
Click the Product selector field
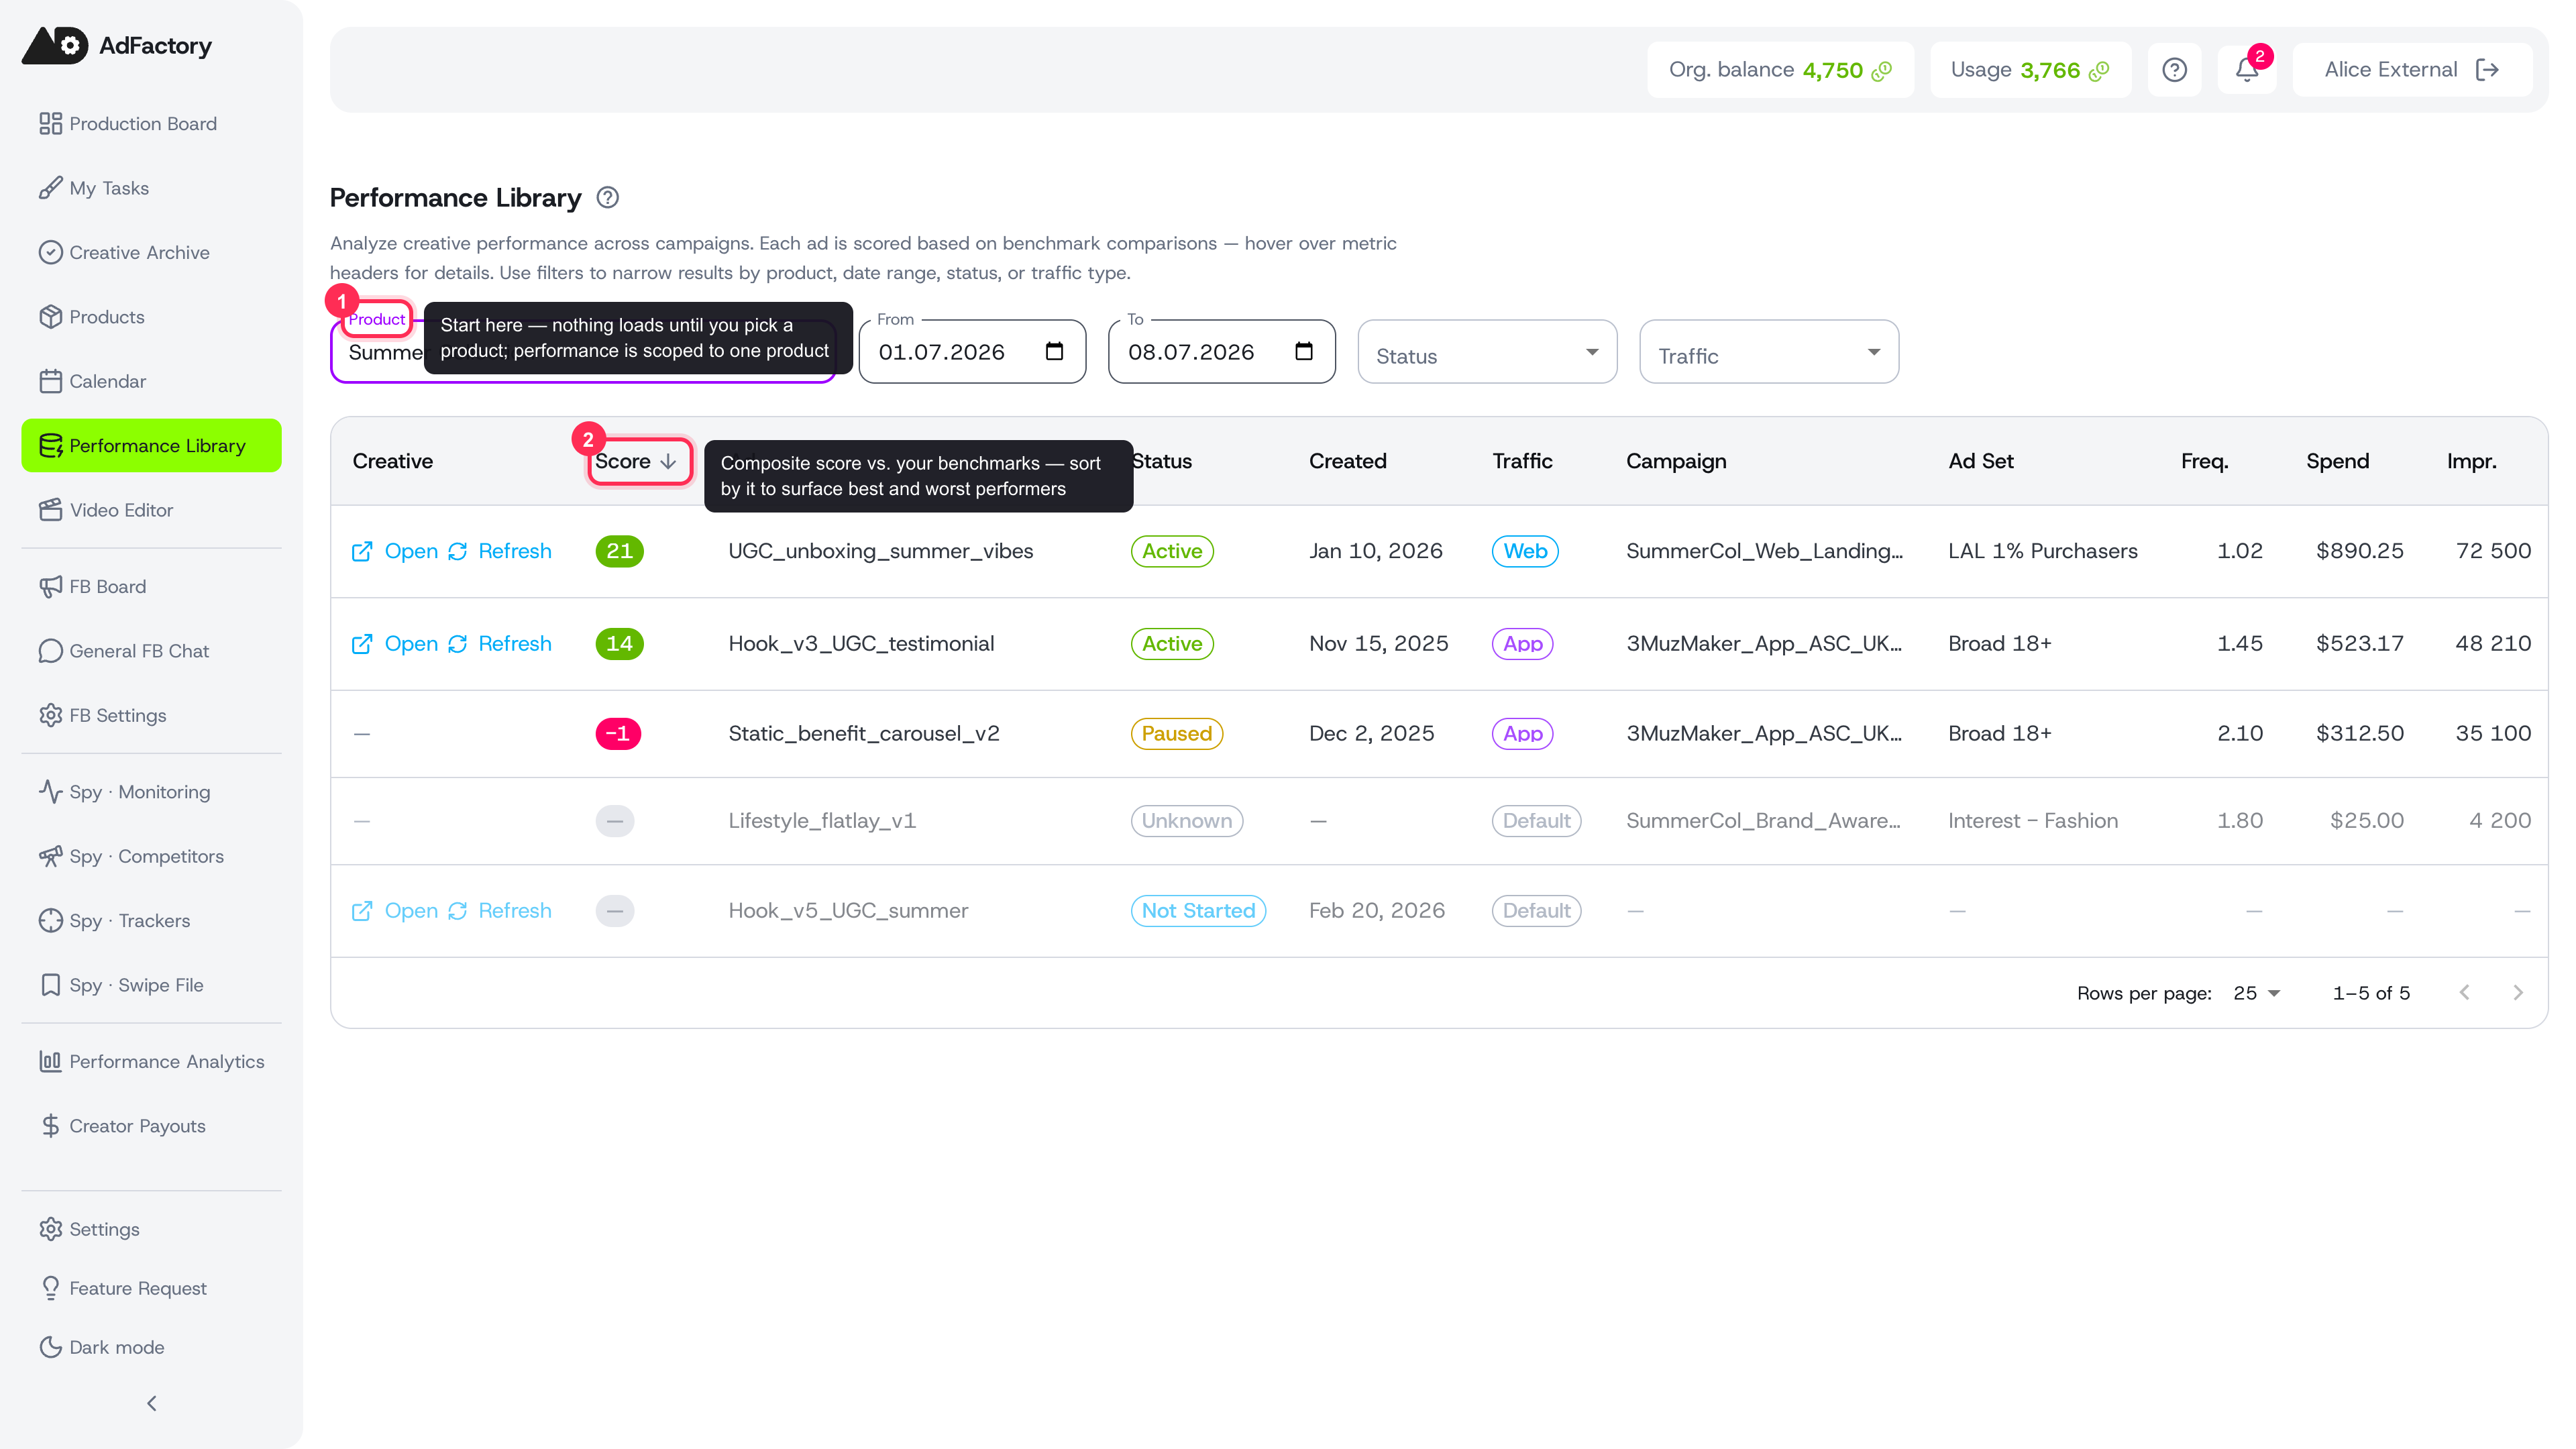pyautogui.click(x=583, y=352)
